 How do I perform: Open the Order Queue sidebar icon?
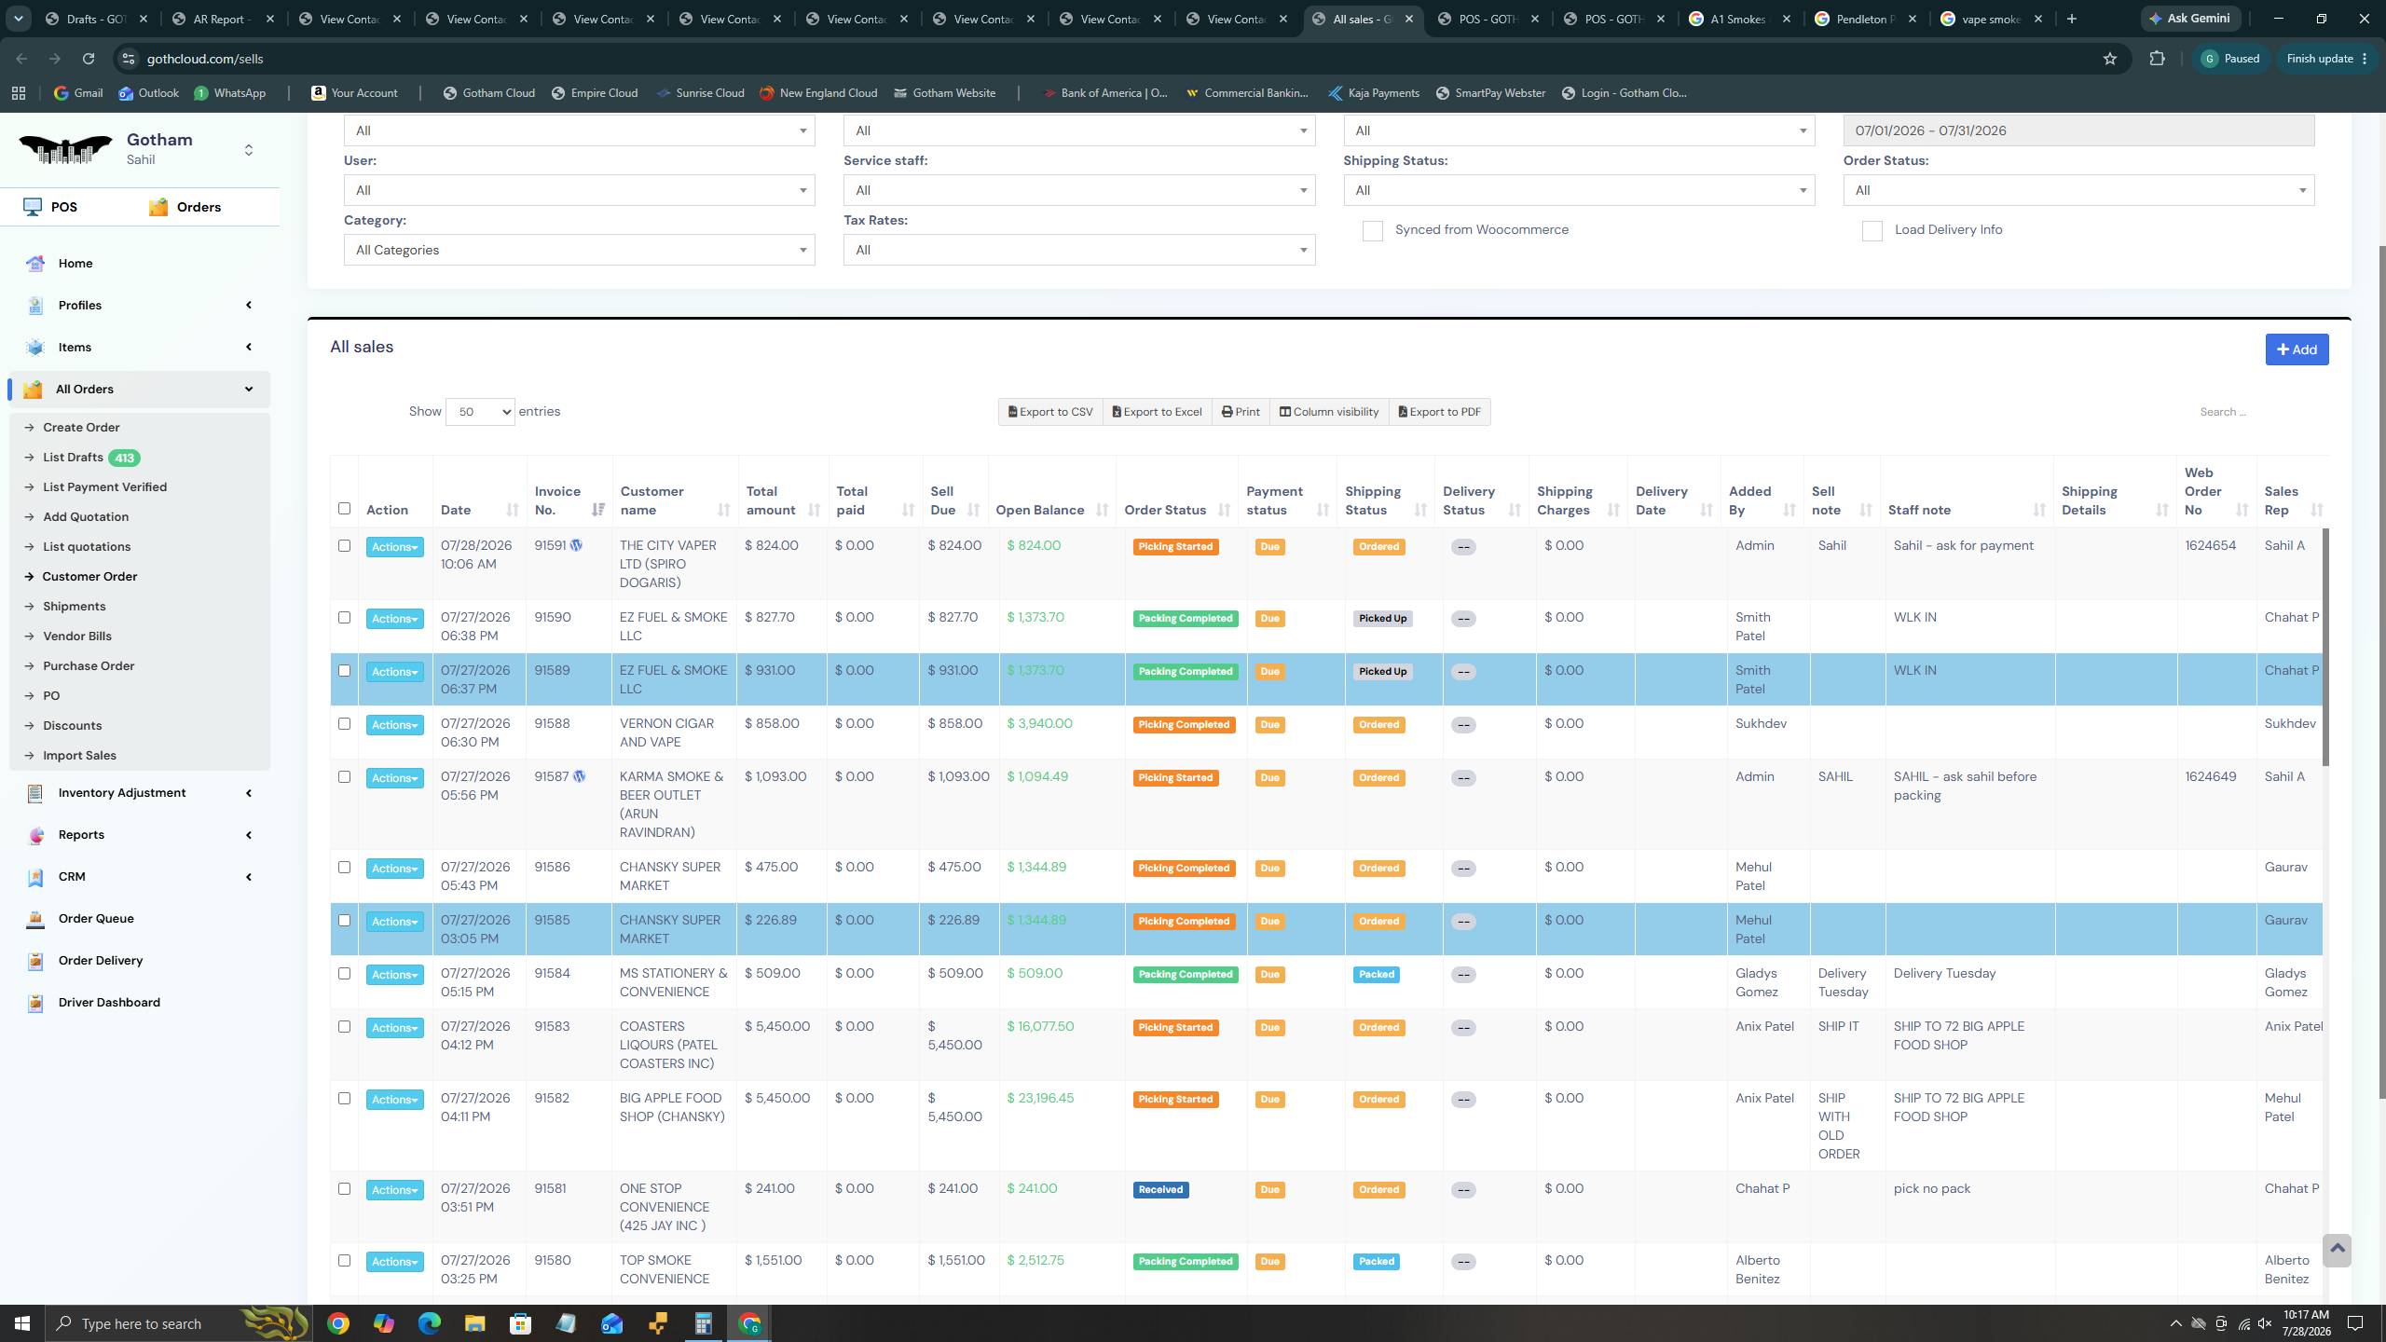(x=35, y=919)
